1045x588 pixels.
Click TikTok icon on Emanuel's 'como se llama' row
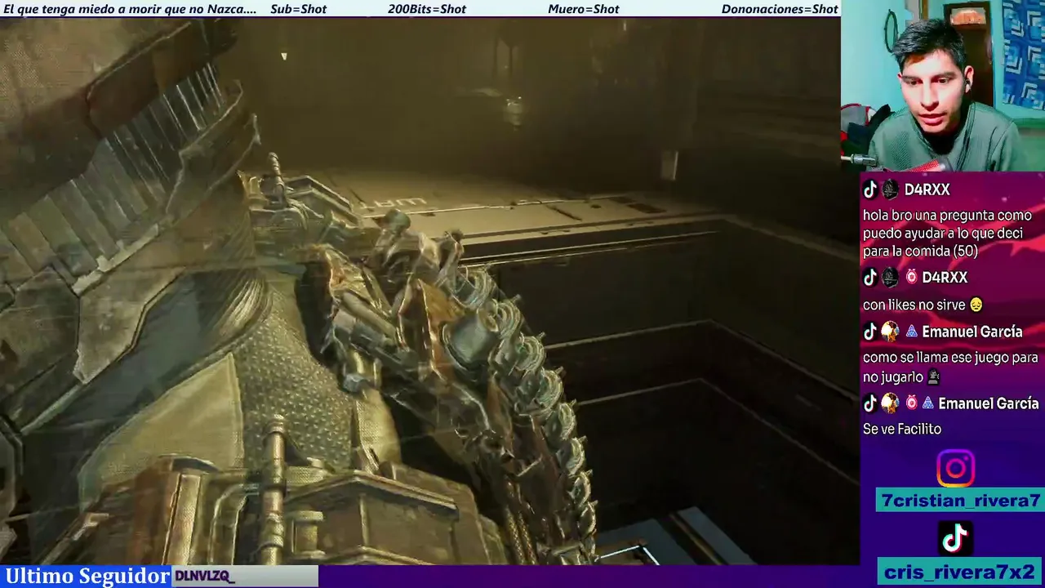pos(870,332)
